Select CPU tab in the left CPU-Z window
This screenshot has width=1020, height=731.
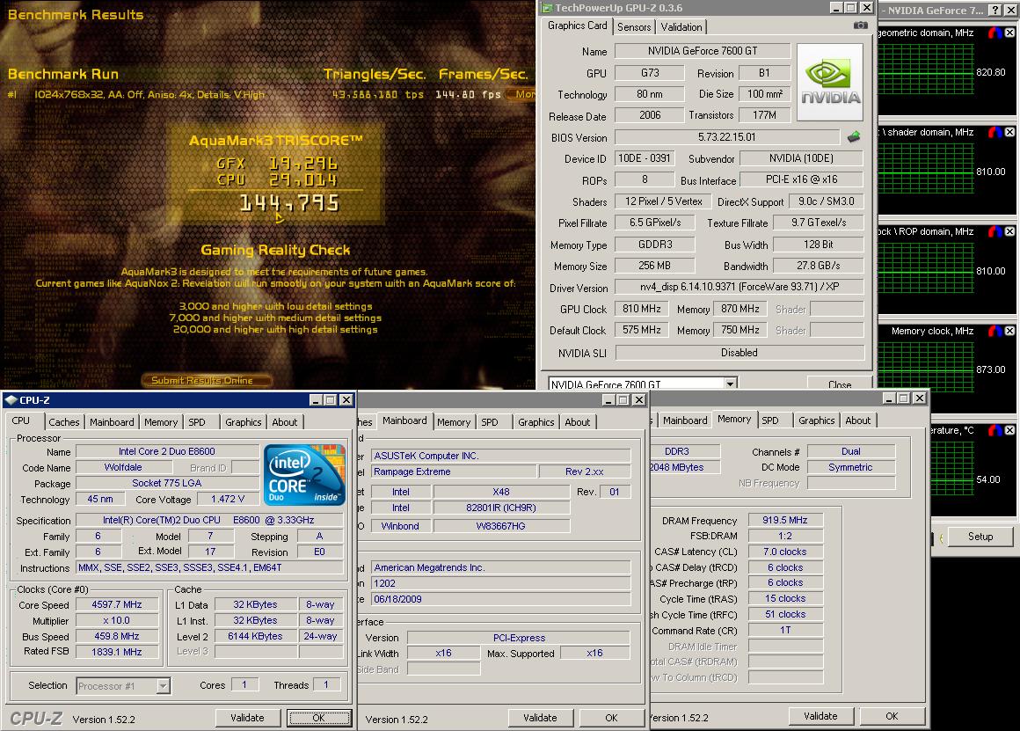click(x=21, y=420)
